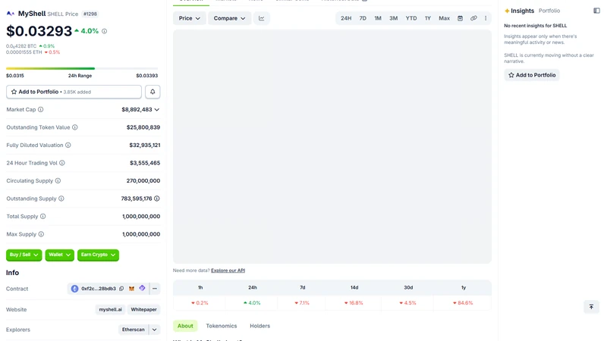Image resolution: width=607 pixels, height=341 pixels.
Task: Select the YTD chart range
Action: coord(411,18)
